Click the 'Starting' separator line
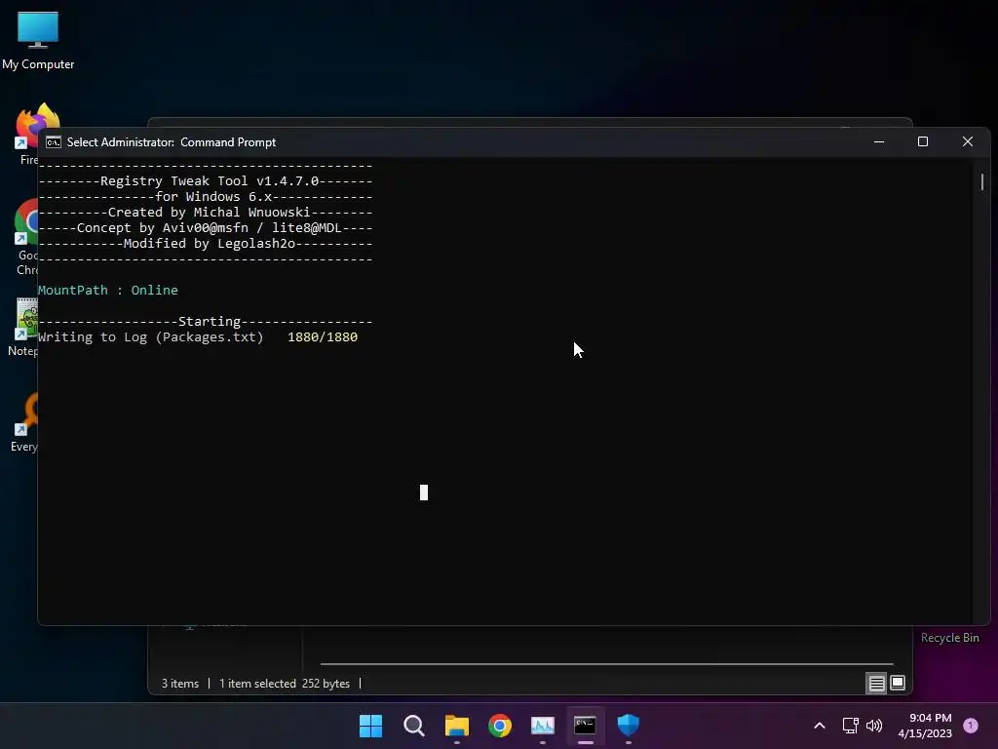 (206, 322)
